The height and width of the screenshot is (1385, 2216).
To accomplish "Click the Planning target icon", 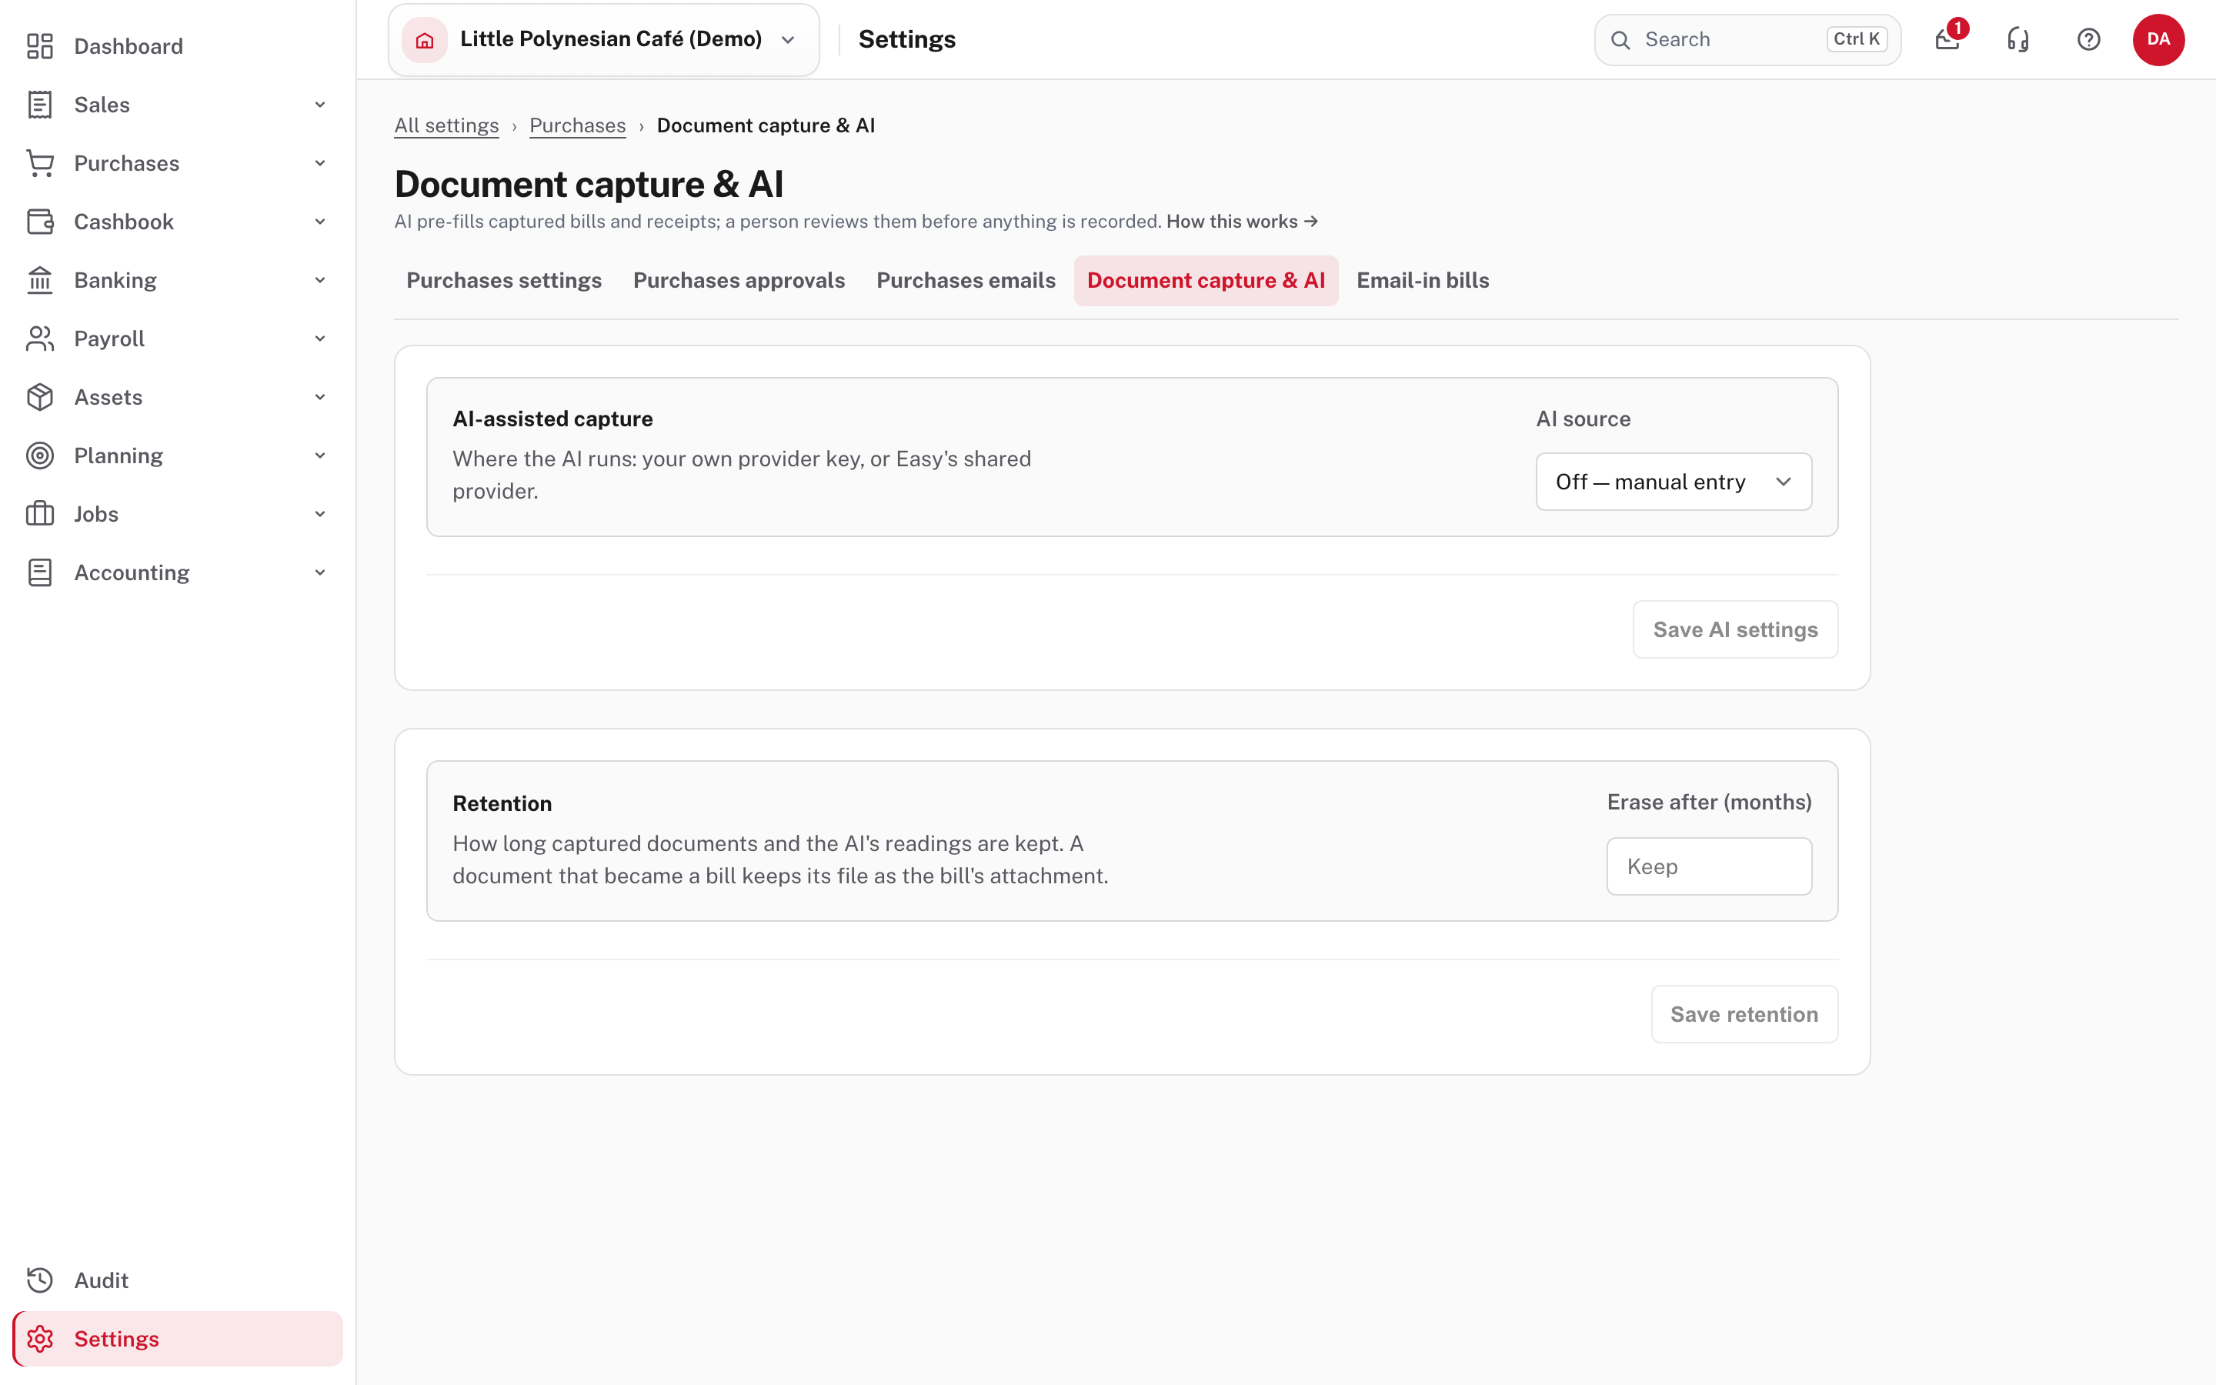I will [39, 456].
